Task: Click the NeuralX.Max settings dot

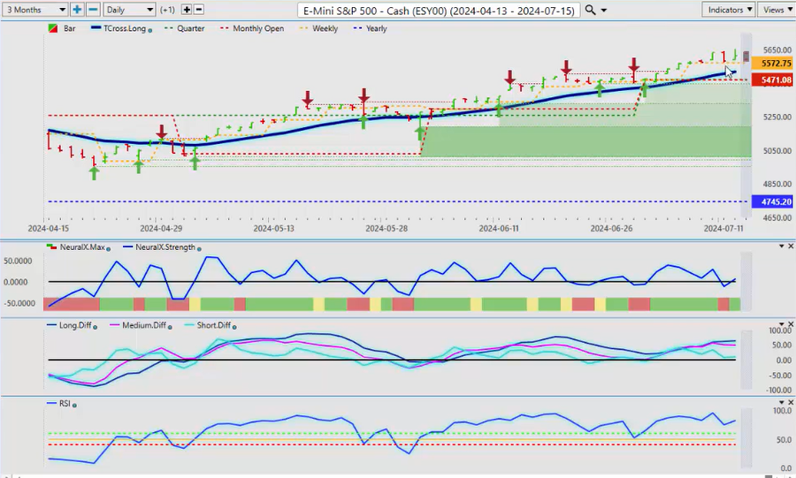Action: click(109, 248)
